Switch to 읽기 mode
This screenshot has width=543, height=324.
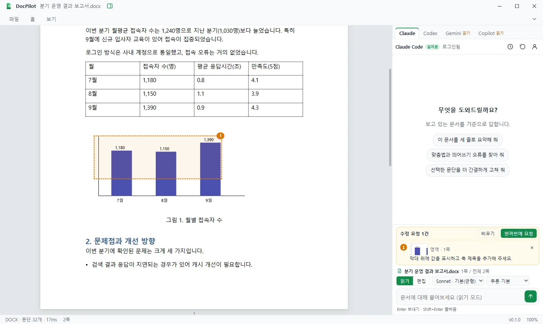(405, 281)
